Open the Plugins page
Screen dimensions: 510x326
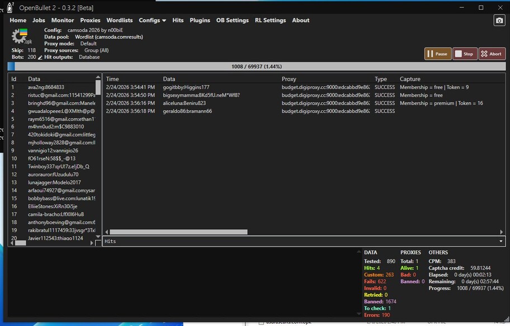200,20
